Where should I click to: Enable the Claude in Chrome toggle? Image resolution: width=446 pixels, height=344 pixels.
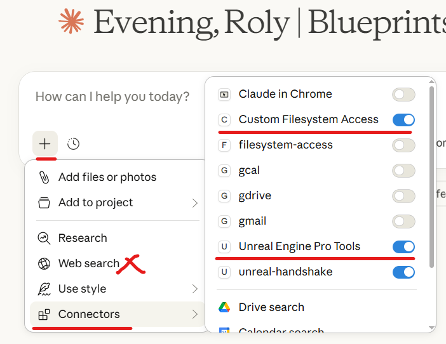403,95
